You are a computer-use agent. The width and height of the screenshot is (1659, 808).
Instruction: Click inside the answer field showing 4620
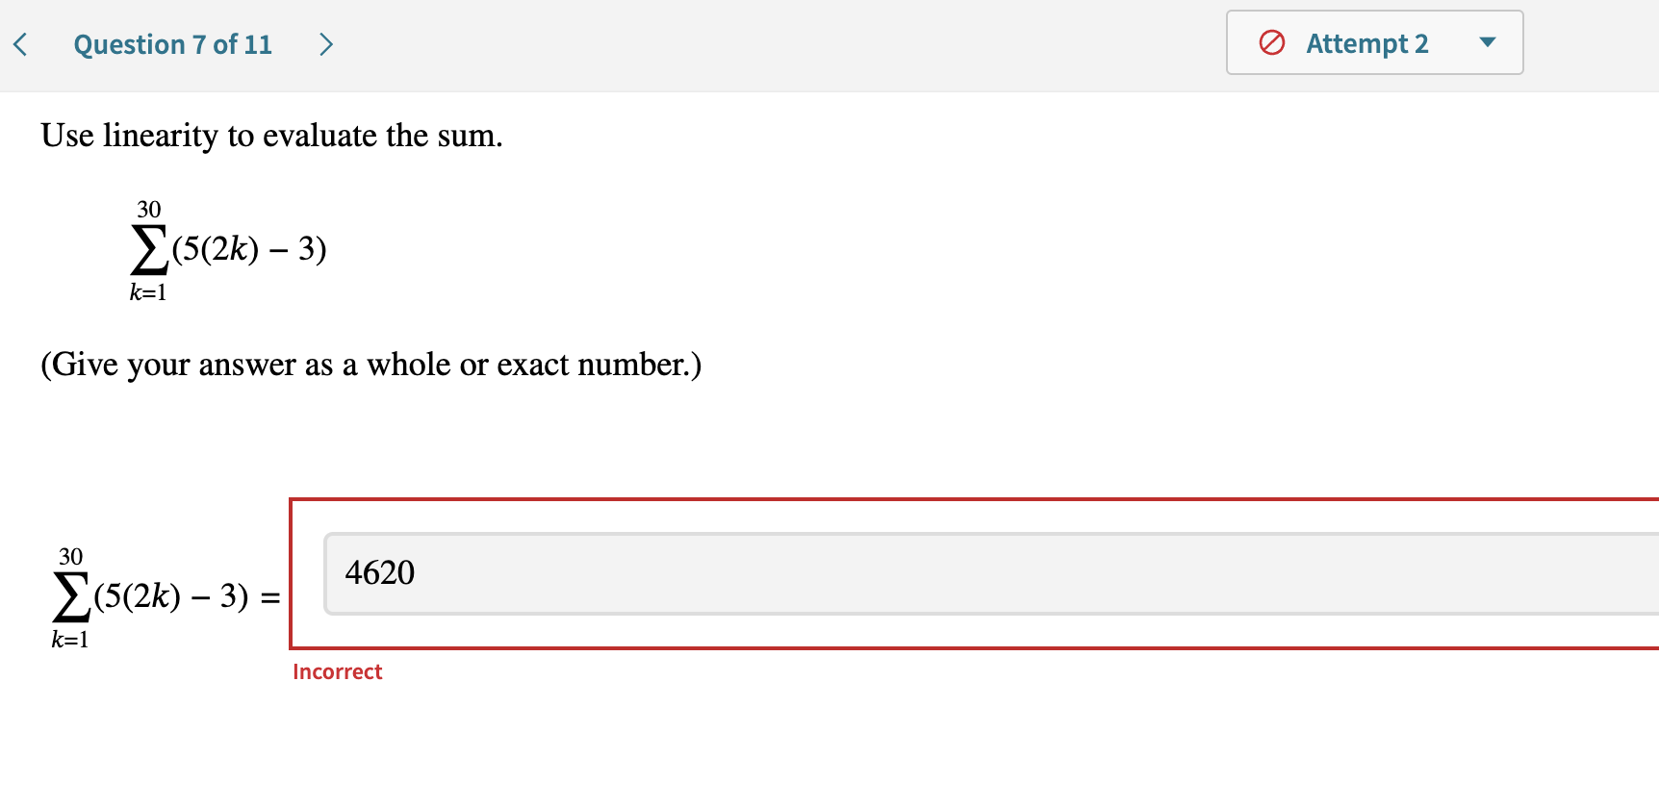coord(674,573)
